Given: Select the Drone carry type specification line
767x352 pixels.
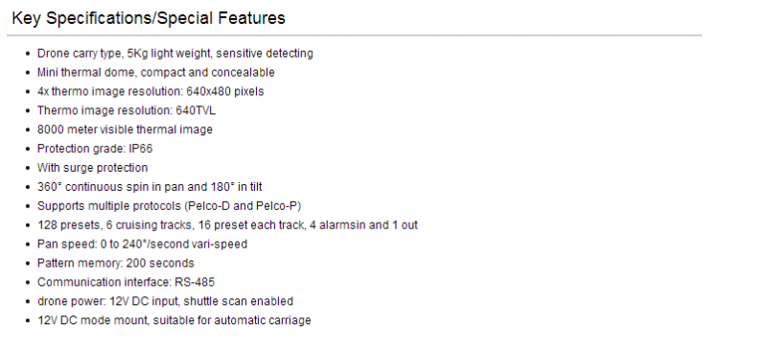Looking at the screenshot, I should click(175, 54).
